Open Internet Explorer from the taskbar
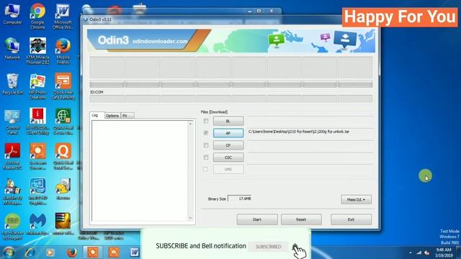Viewport: 461px width, 259px height. click(30, 253)
